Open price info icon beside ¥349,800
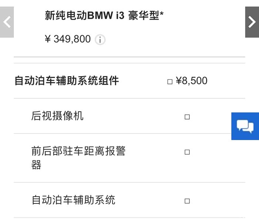Image resolution: width=259 pixels, height=220 pixels. click(100, 40)
